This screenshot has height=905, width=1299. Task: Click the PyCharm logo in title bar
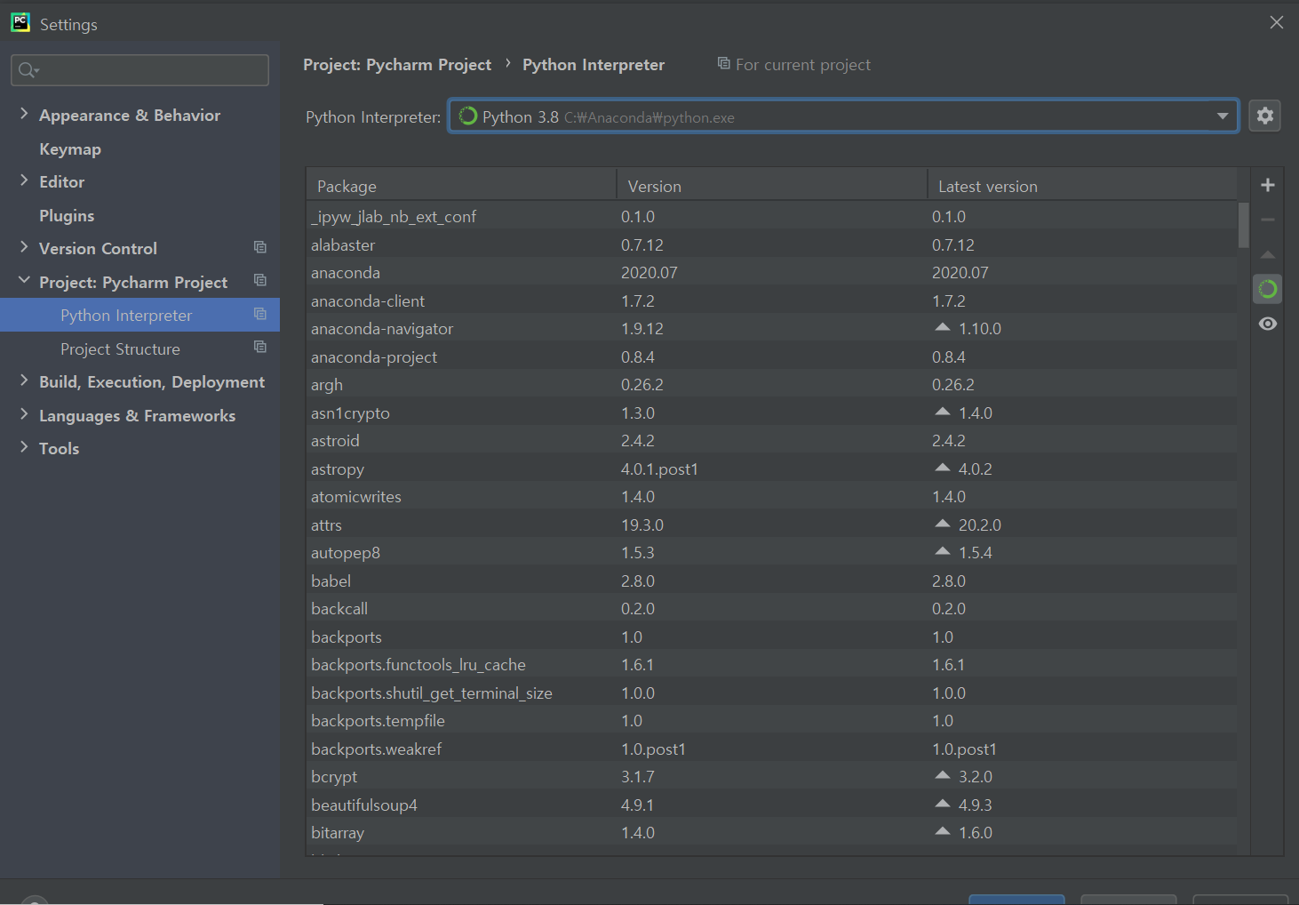pos(20,23)
